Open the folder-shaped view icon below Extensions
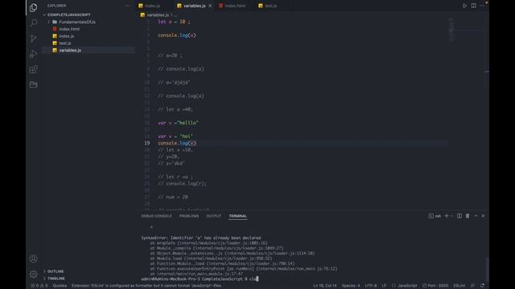The height and width of the screenshot is (289, 515). (33, 84)
